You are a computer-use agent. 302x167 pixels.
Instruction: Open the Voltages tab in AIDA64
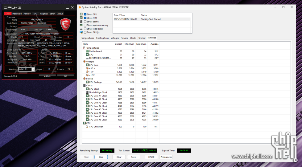coord(114,38)
